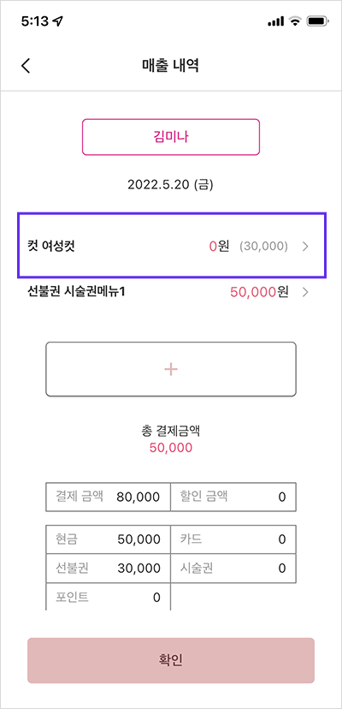Tap the cellular signal bars icon
Image resolution: width=342 pixels, height=709 pixels.
point(275,21)
